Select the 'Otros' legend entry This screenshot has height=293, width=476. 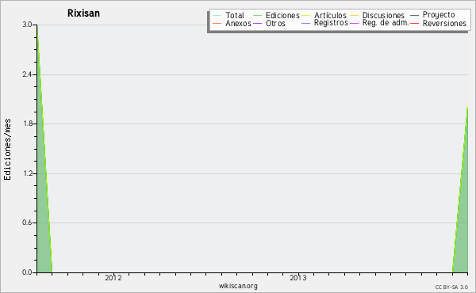click(x=275, y=23)
